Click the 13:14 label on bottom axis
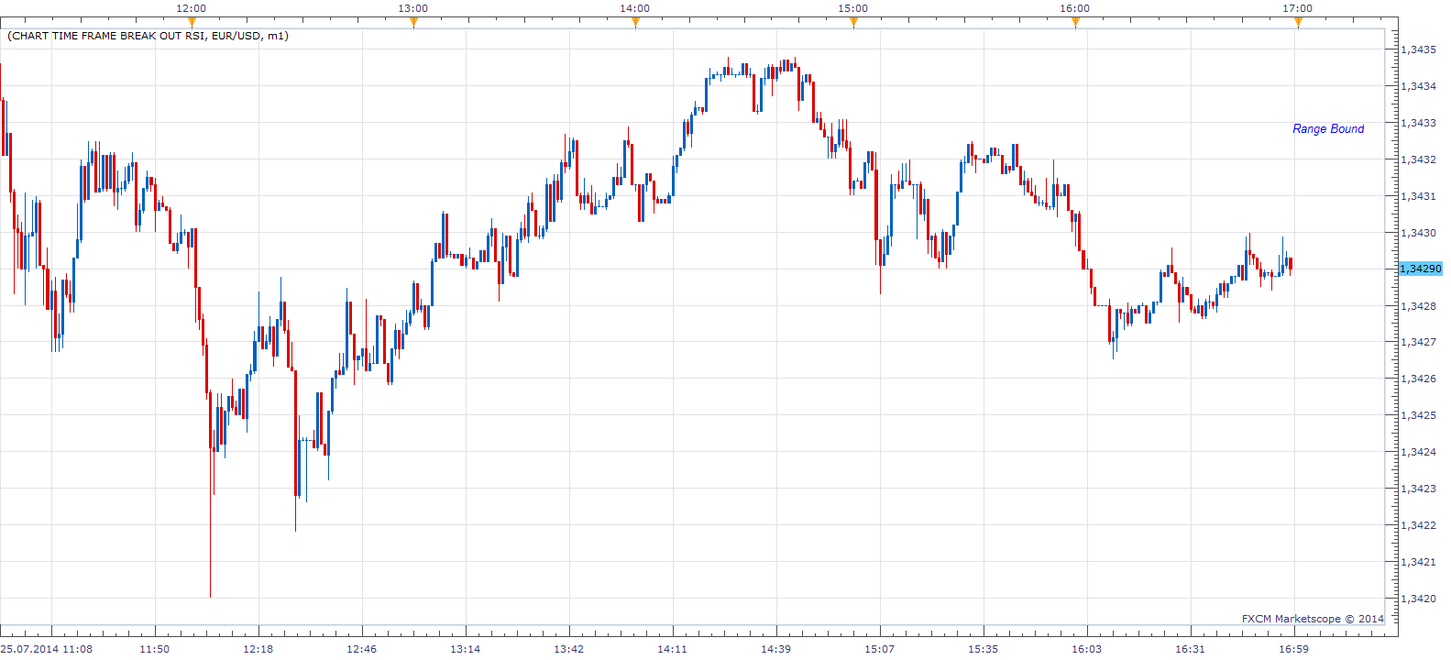Screen dimensions: 1451x660 (x=466, y=649)
